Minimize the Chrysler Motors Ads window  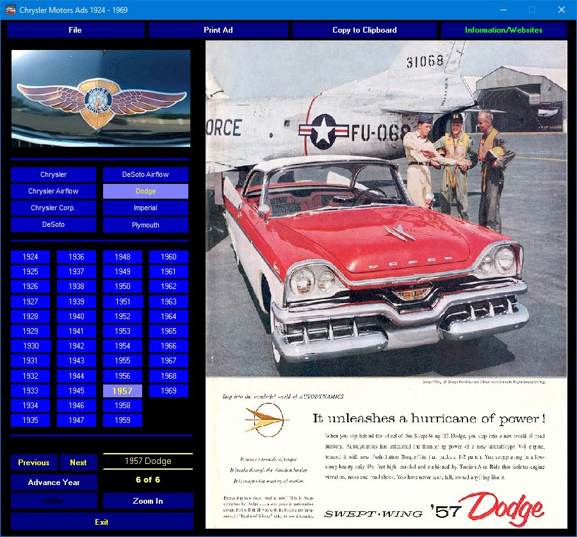(503, 10)
